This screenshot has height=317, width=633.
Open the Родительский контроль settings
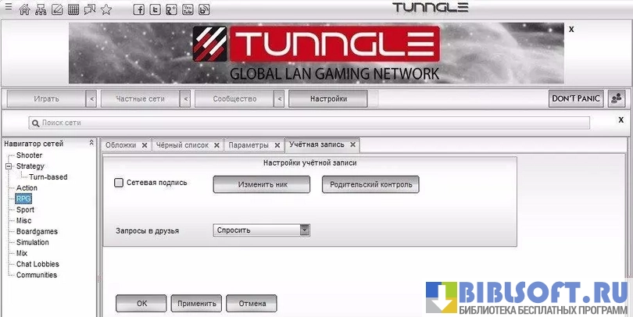tap(370, 184)
